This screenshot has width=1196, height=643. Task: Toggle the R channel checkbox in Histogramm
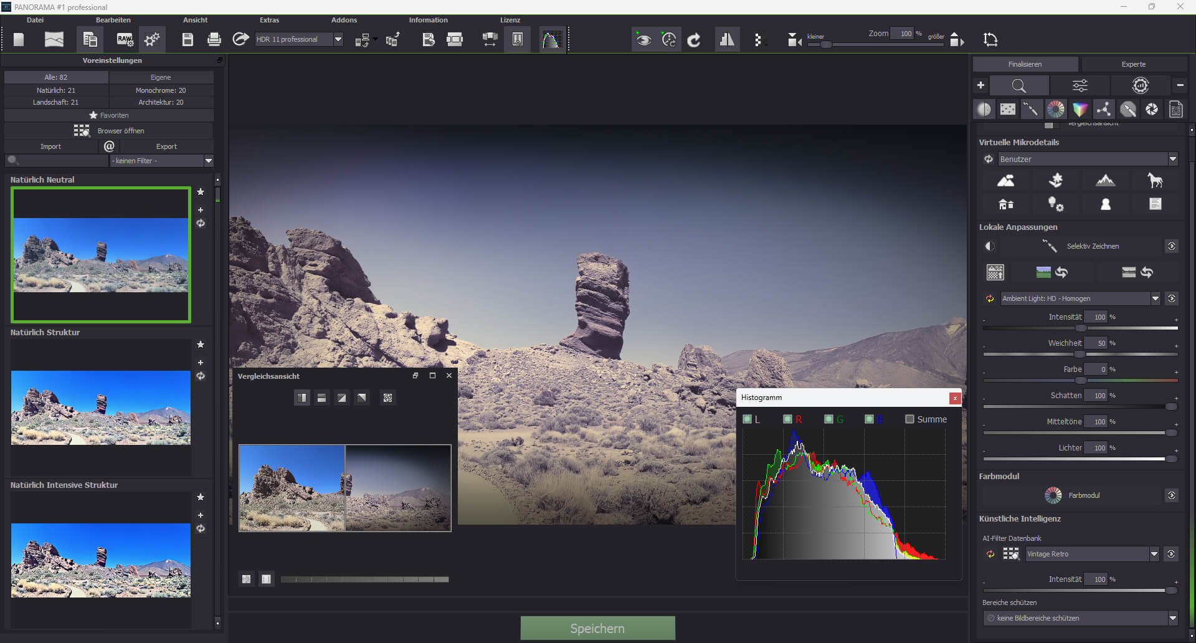click(787, 419)
